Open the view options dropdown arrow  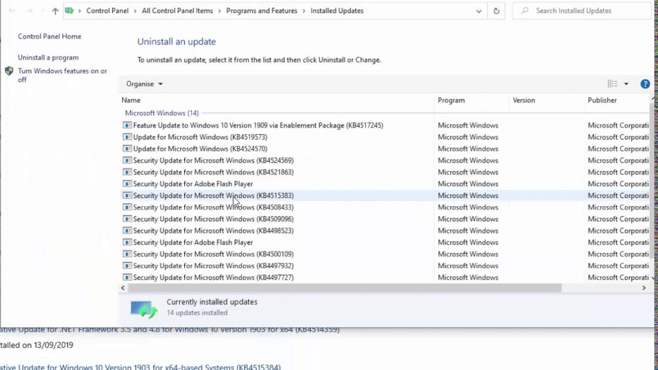pos(626,84)
